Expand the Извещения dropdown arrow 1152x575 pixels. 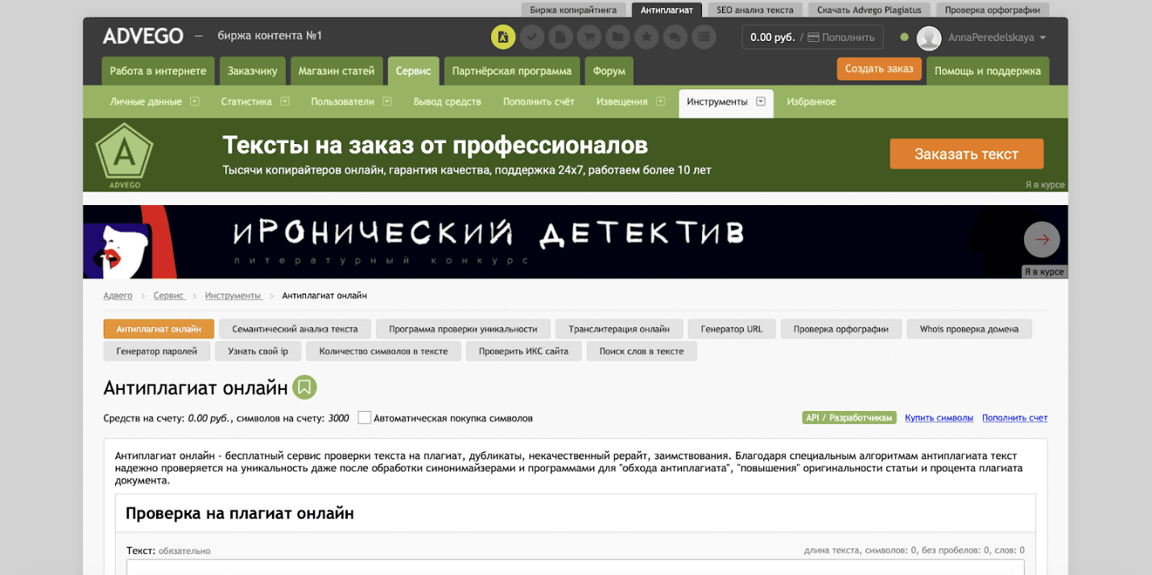tap(660, 102)
